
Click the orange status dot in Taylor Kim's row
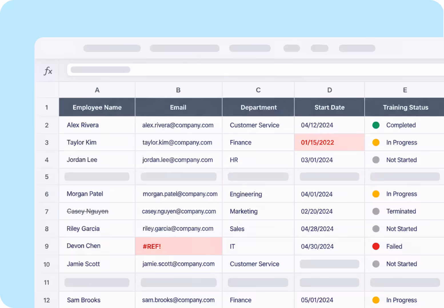[x=376, y=143]
